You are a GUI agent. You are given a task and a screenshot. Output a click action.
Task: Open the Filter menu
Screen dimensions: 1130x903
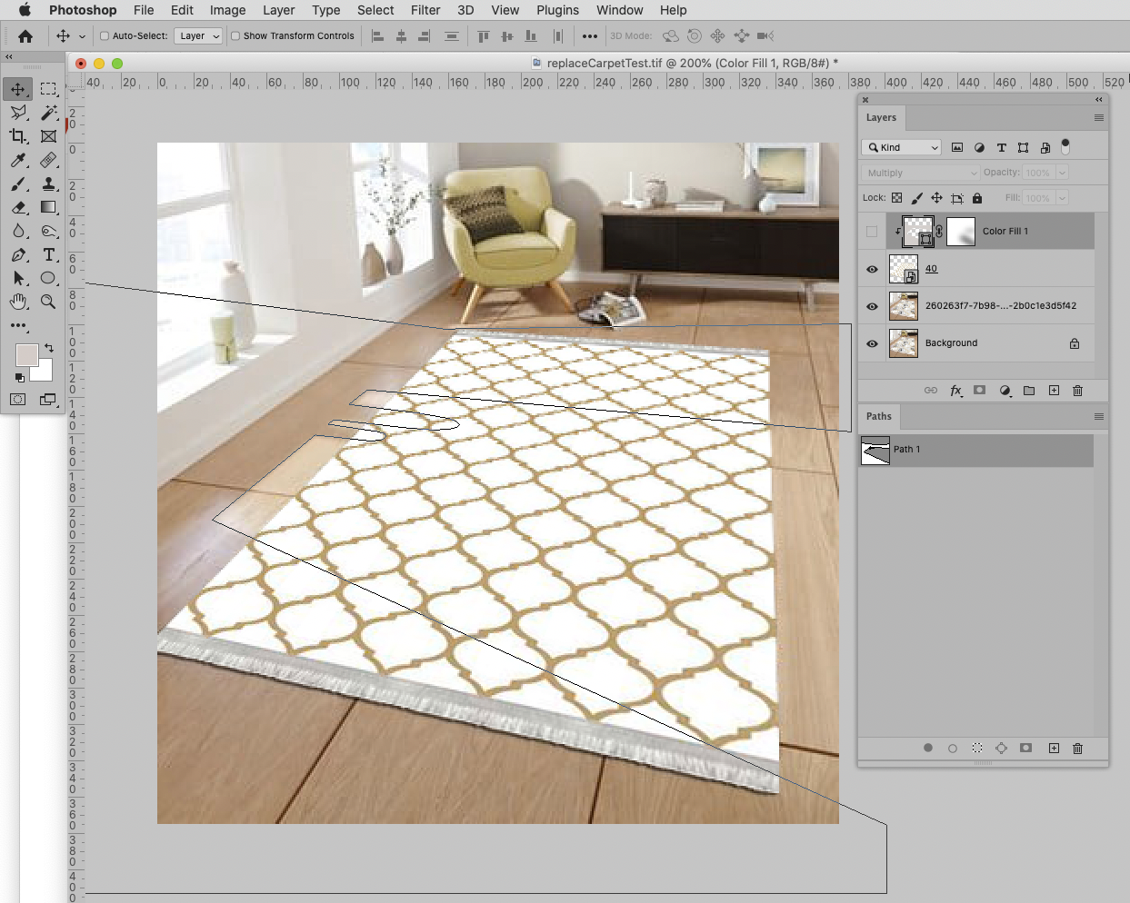pyautogui.click(x=425, y=10)
